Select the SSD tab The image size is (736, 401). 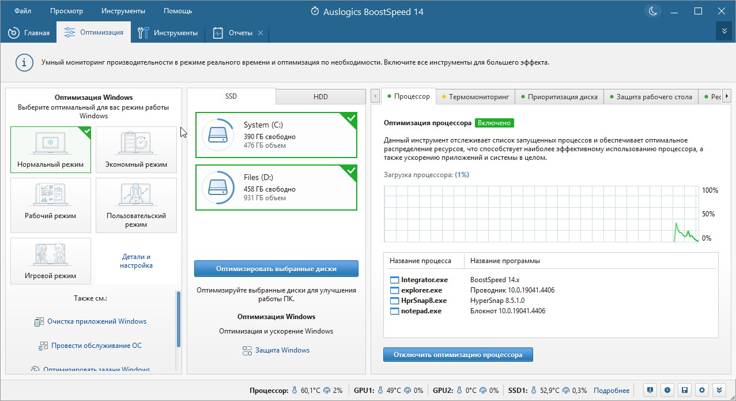pyautogui.click(x=231, y=96)
